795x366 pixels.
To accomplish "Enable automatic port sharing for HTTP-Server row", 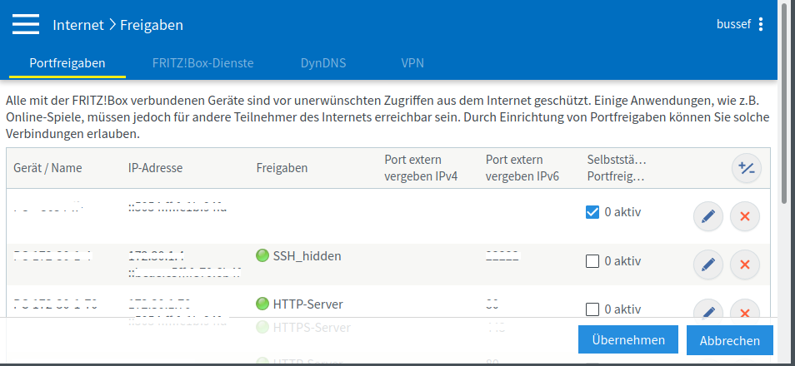I will pyautogui.click(x=592, y=309).
